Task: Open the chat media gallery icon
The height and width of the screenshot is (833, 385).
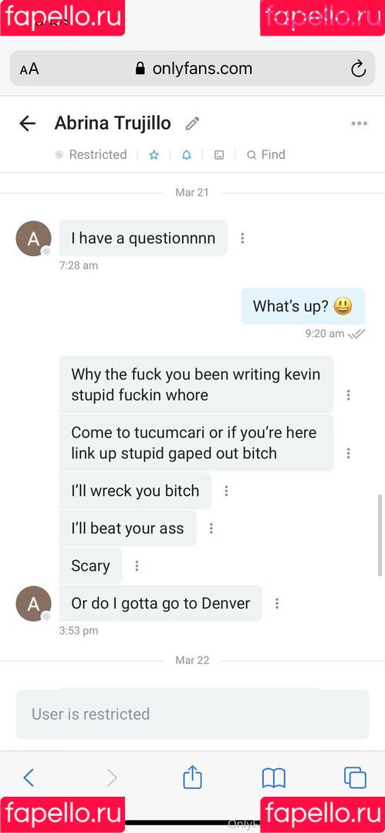Action: point(218,154)
